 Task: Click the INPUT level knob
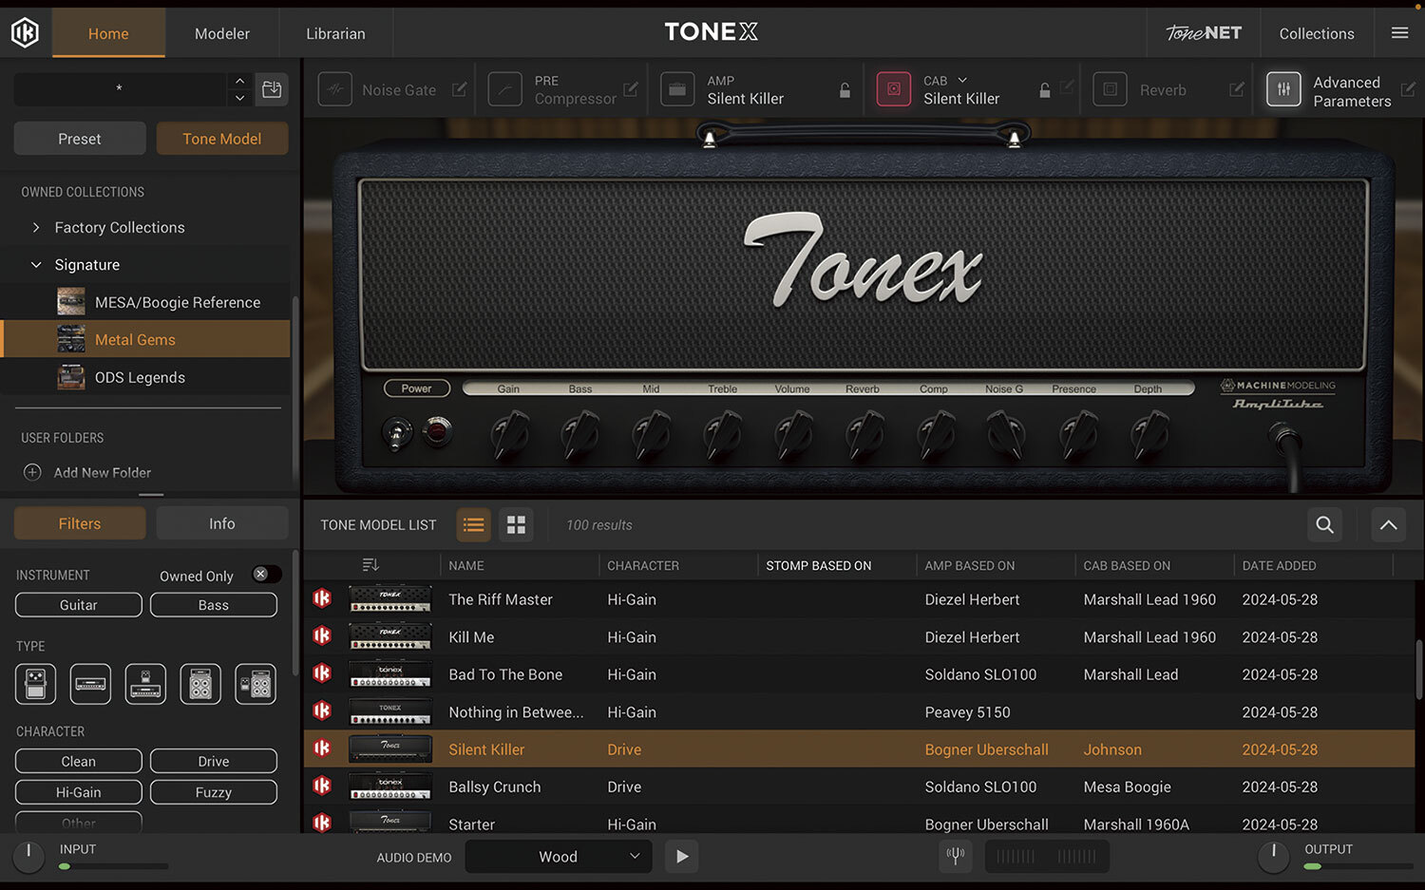[x=28, y=856]
